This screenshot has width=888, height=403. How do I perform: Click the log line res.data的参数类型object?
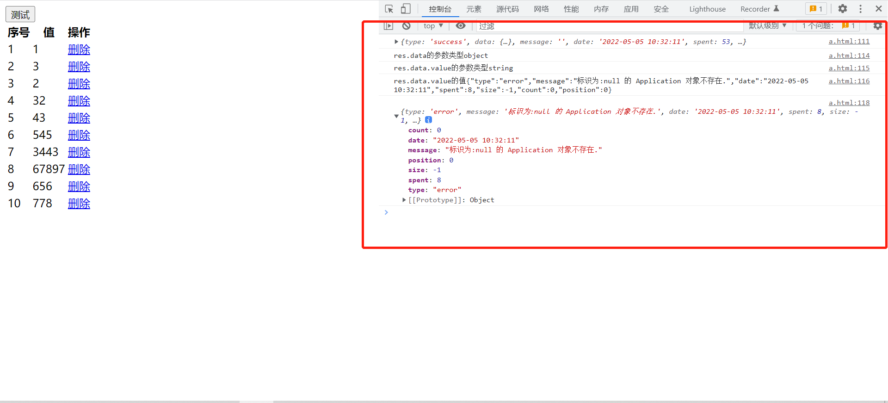click(441, 56)
